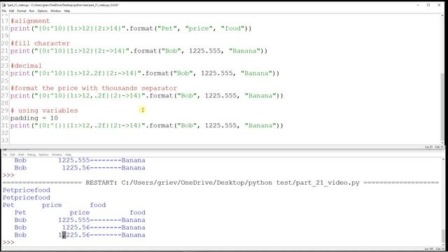Click the Python file icon in editor title bar
This screenshot has width=448, height=252.
3,5
